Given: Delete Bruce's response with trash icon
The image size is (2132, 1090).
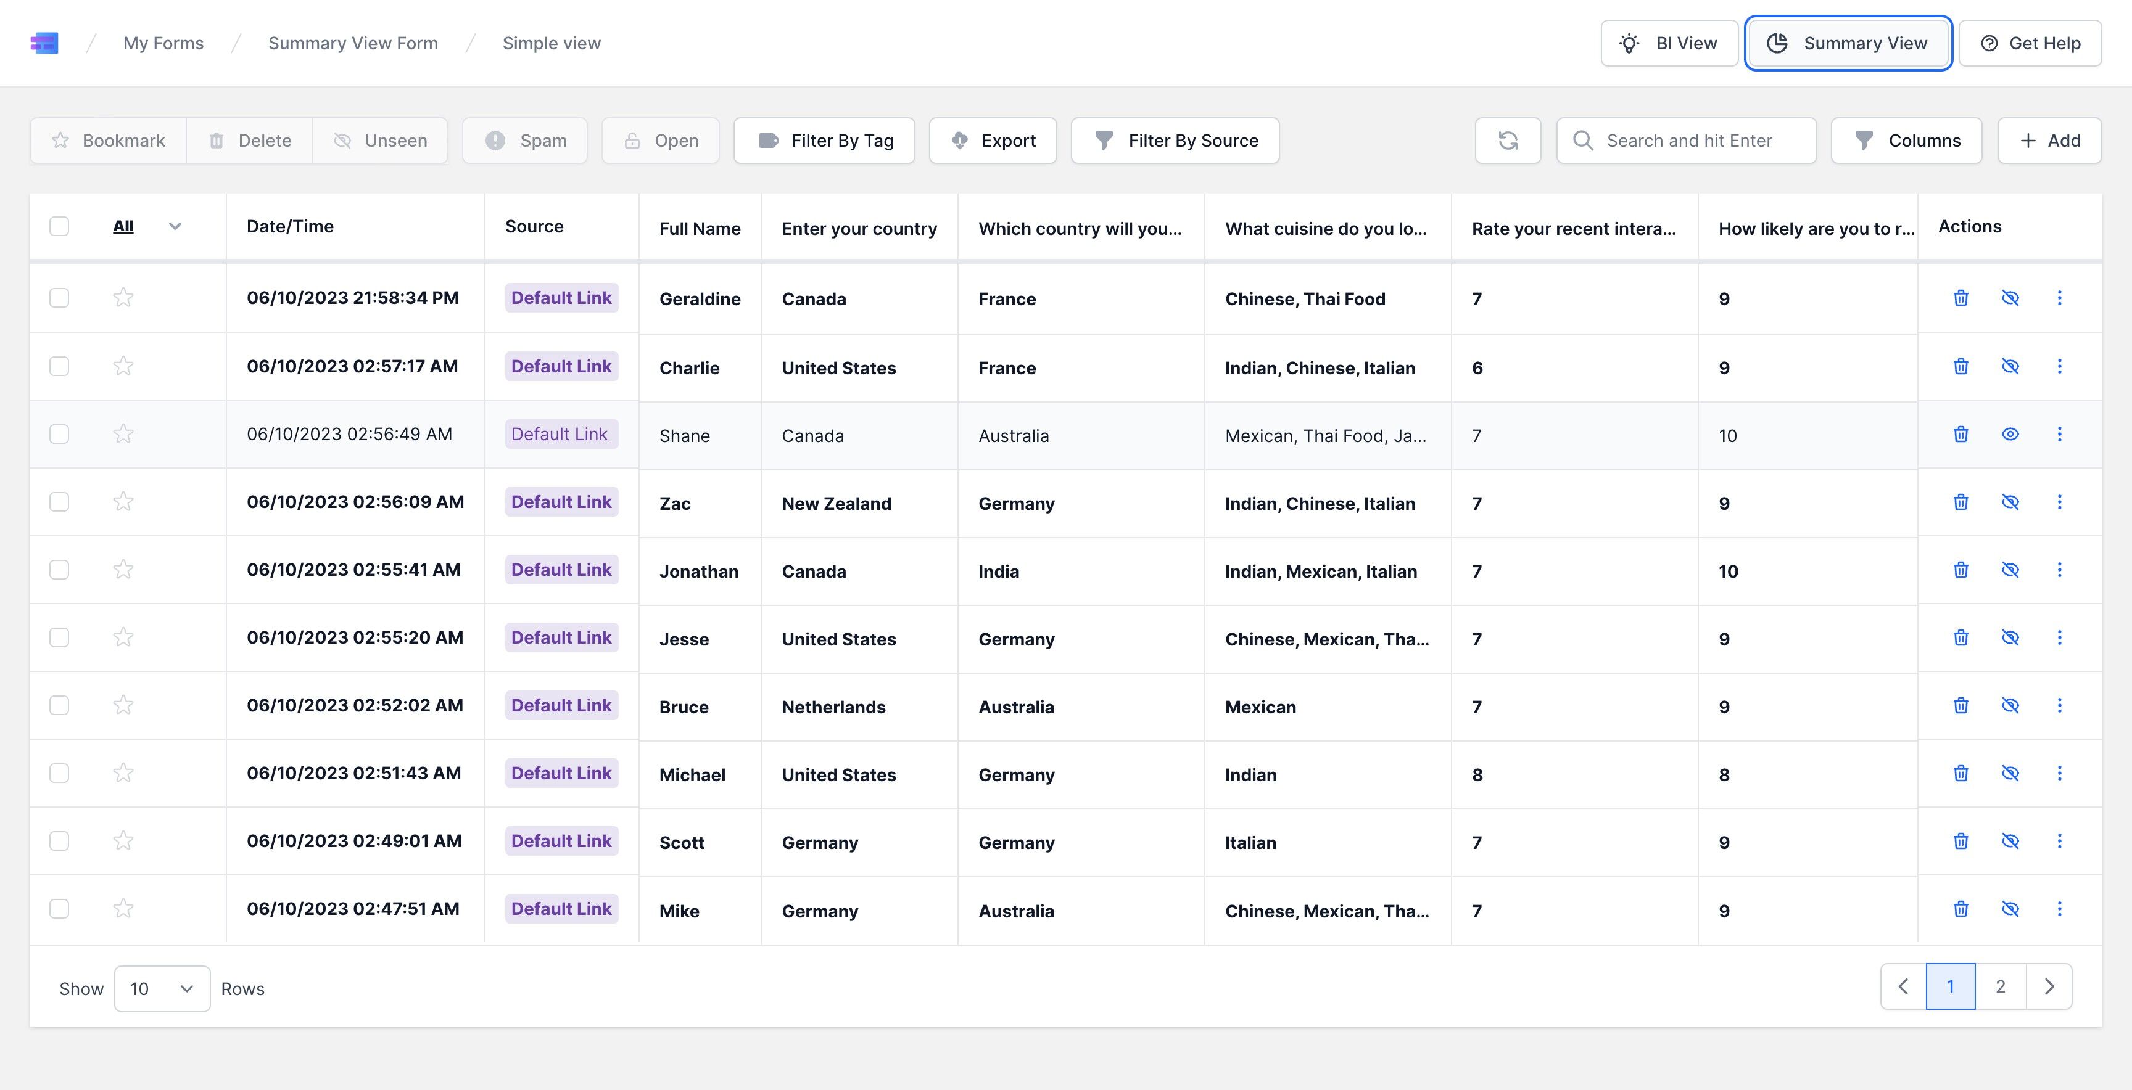Looking at the screenshot, I should click(1961, 705).
